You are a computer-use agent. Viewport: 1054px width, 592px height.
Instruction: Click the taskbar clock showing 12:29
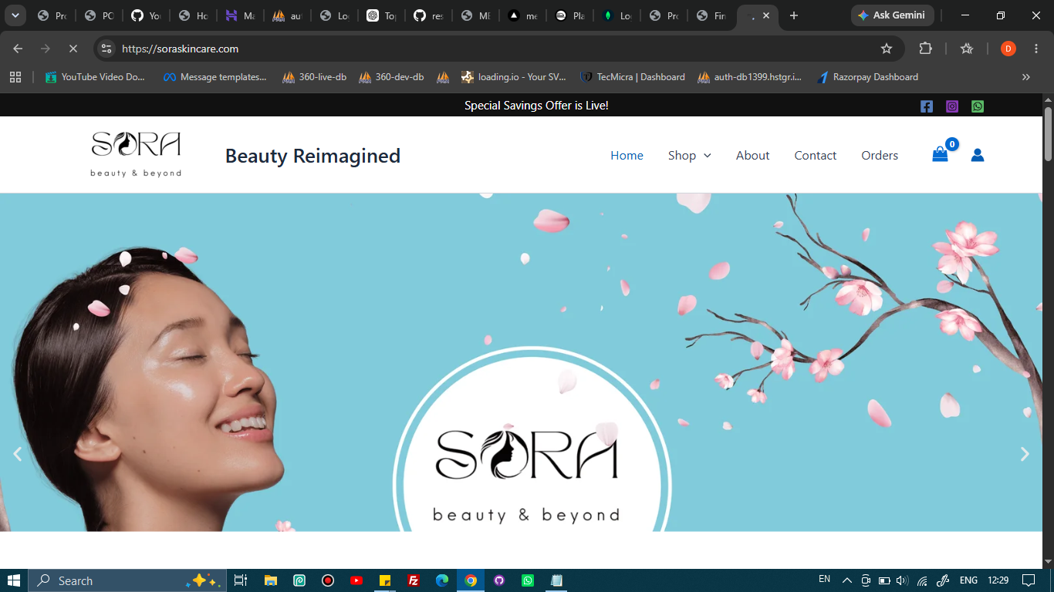tap(998, 580)
